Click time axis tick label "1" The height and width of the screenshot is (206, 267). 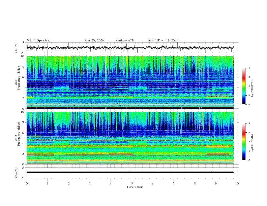(48, 183)
